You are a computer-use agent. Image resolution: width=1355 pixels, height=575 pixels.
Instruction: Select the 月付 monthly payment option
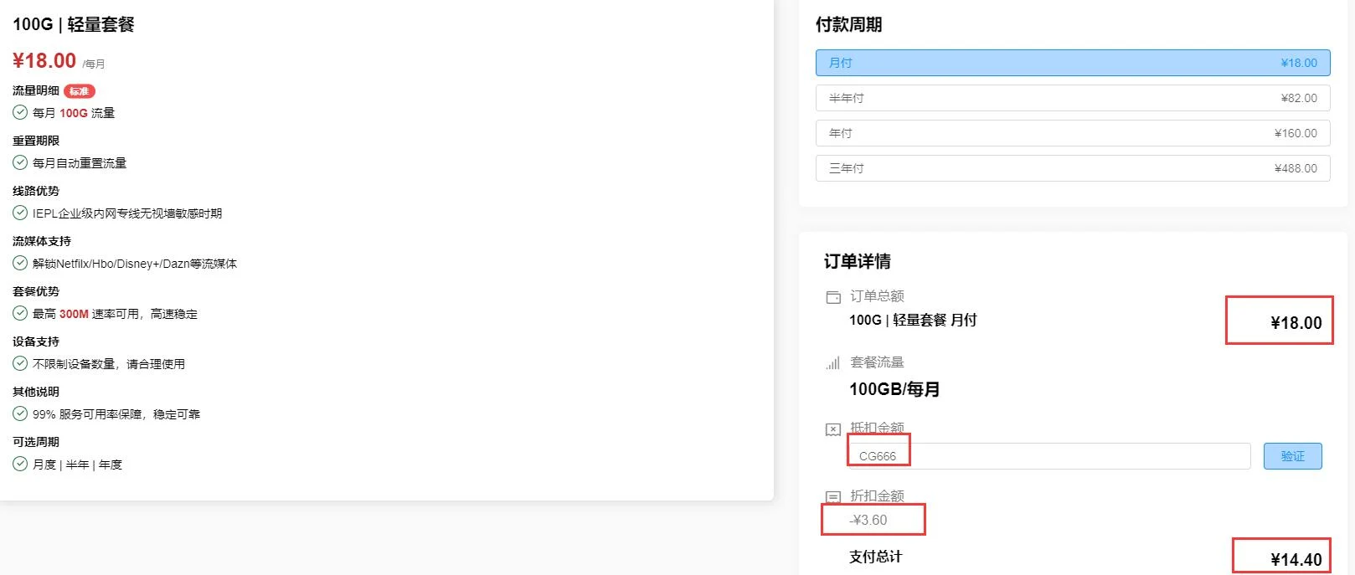coord(1072,63)
